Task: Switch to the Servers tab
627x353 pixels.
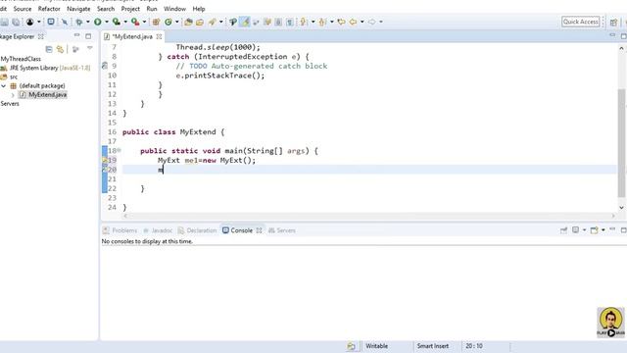Action: 282,230
